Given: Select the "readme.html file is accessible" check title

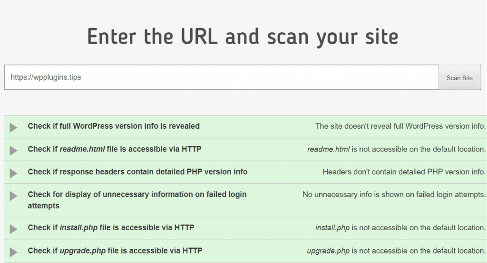Looking at the screenshot, I should coord(115,149).
